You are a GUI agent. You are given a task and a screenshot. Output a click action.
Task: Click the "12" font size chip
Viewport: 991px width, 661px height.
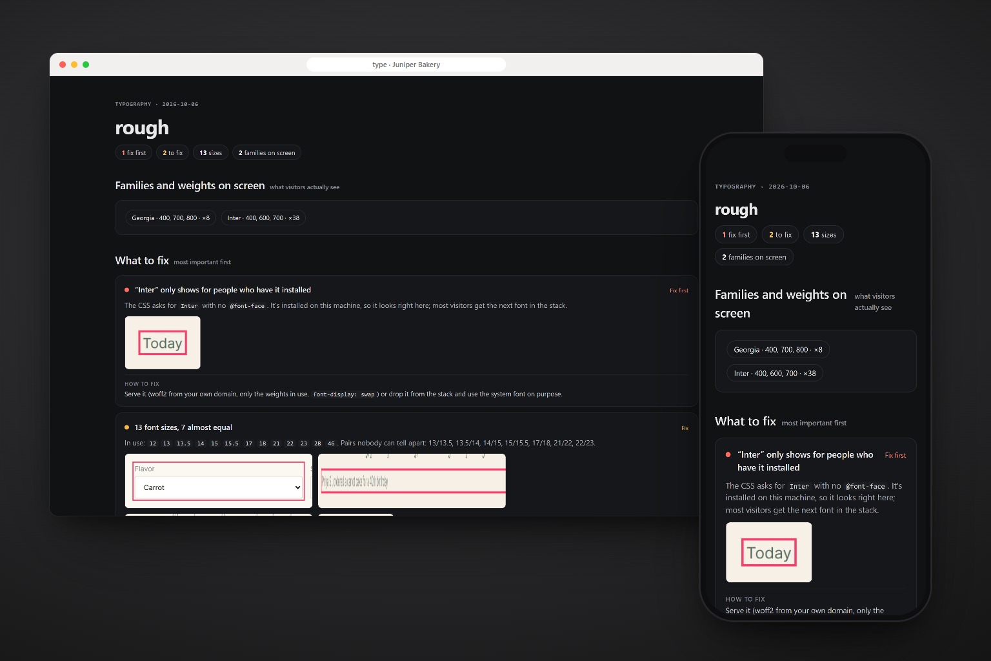pyautogui.click(x=153, y=443)
